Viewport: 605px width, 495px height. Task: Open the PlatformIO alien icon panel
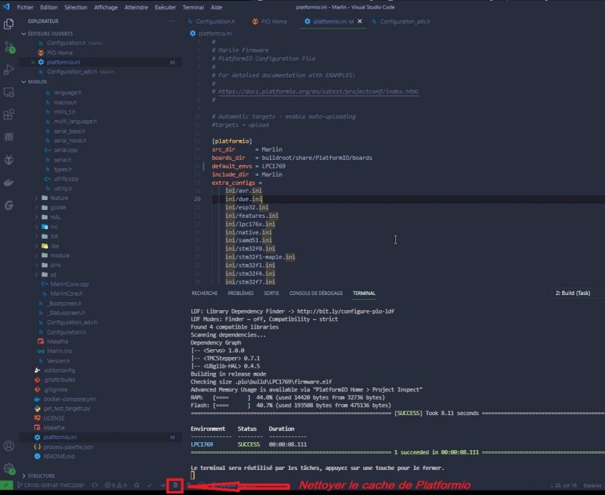[x=9, y=160]
